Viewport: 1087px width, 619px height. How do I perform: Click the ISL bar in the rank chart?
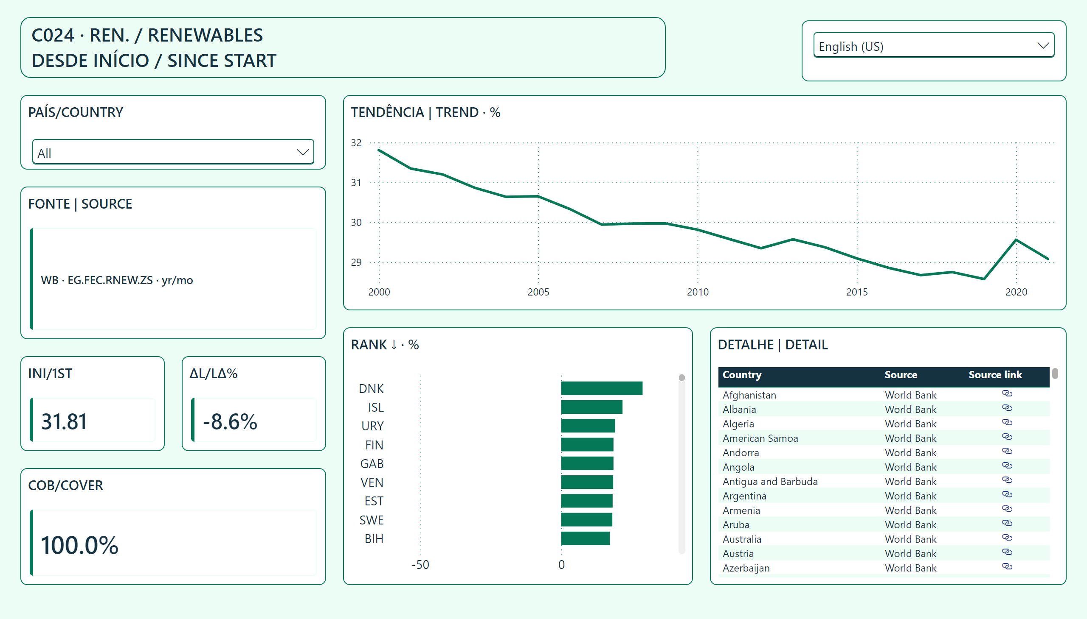click(592, 407)
